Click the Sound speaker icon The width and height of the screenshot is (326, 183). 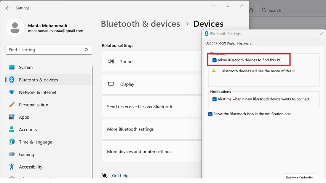coord(111,62)
